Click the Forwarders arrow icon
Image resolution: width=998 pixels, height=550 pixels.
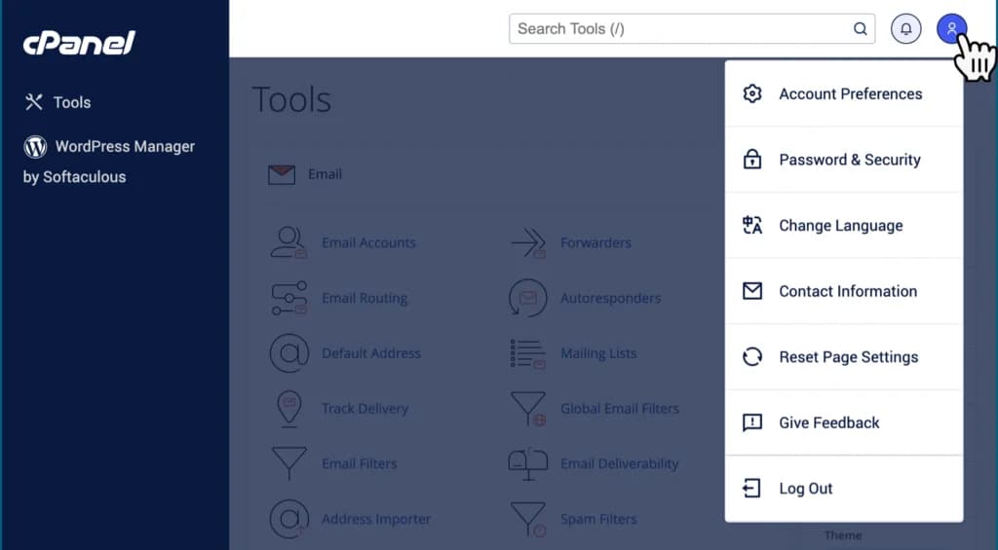pyautogui.click(x=528, y=242)
